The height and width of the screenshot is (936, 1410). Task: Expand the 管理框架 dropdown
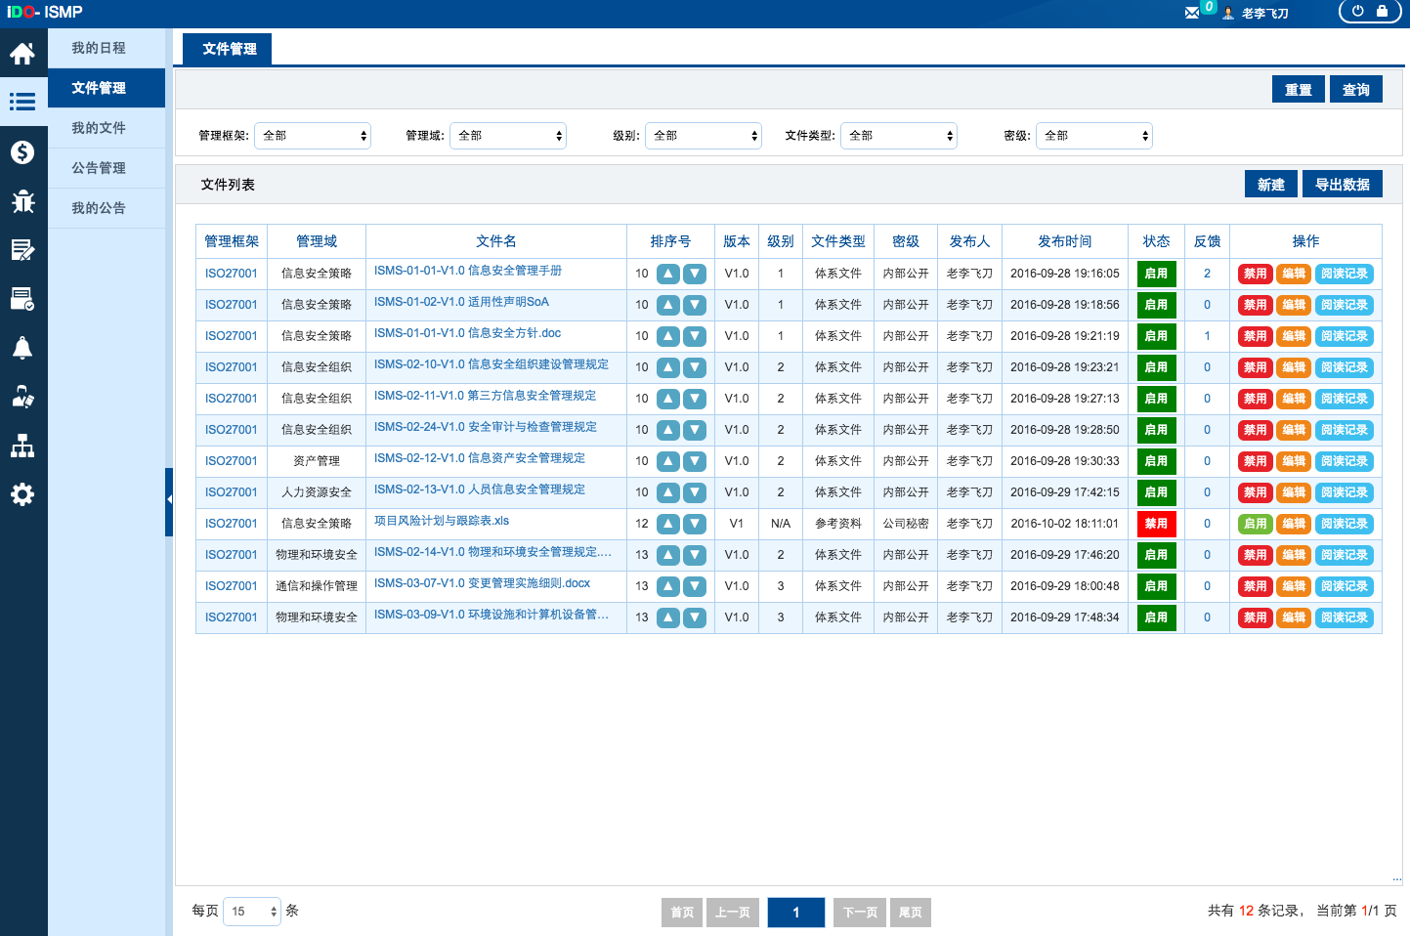313,136
